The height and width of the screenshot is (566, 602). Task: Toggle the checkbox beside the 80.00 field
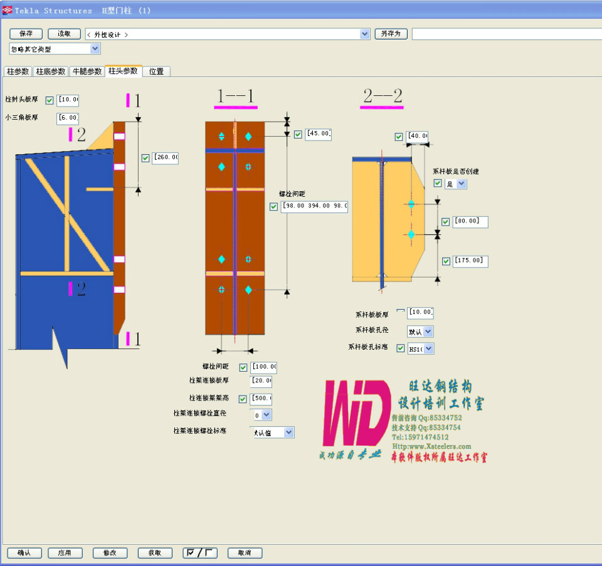445,222
